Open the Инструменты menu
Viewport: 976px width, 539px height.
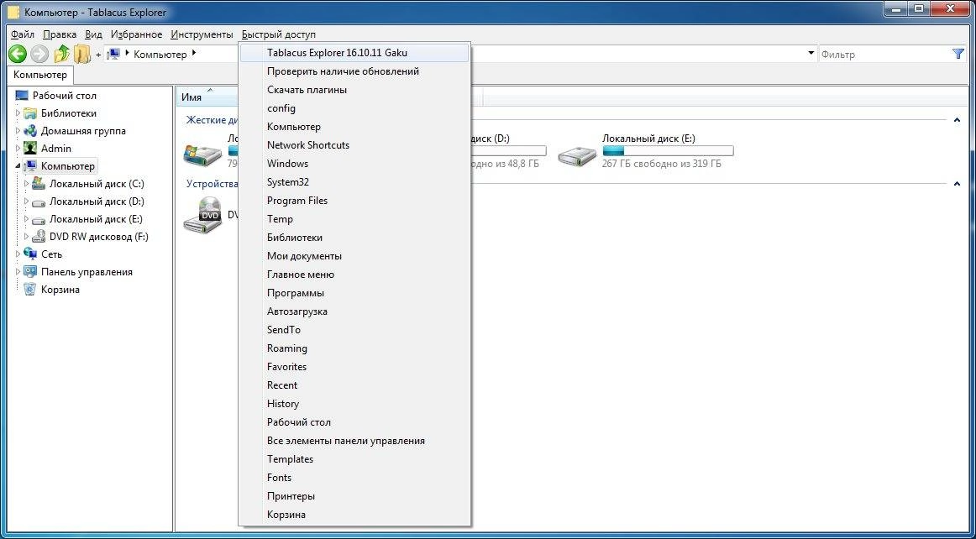pos(202,34)
